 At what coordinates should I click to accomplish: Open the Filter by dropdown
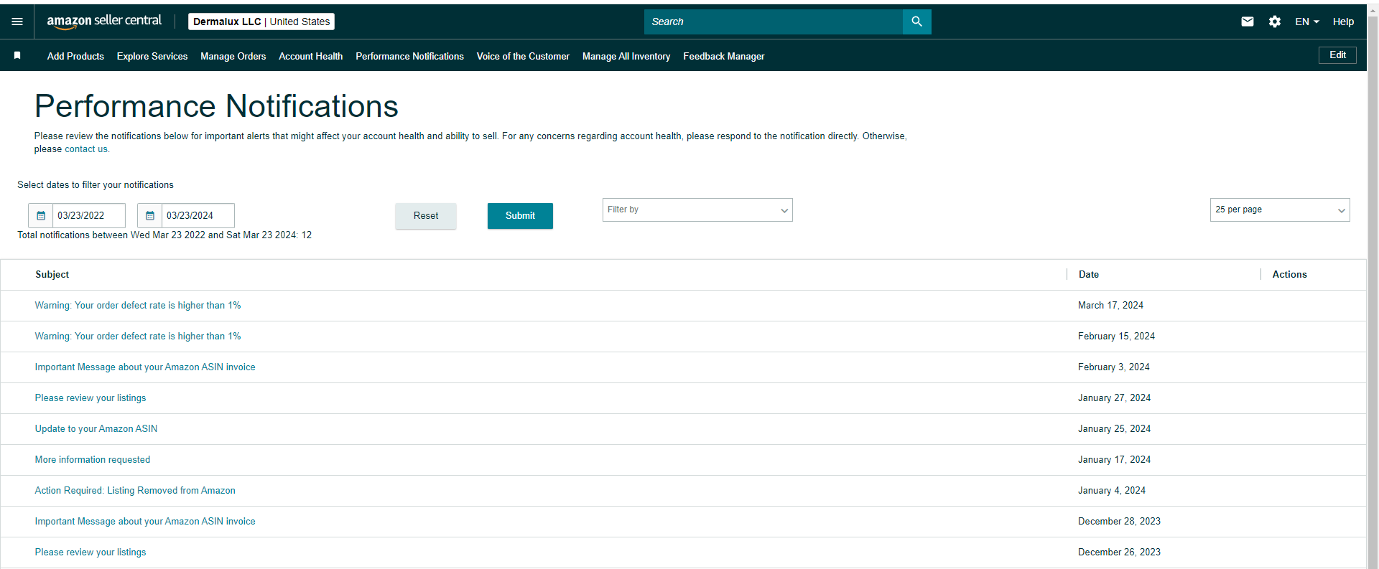pyautogui.click(x=697, y=210)
